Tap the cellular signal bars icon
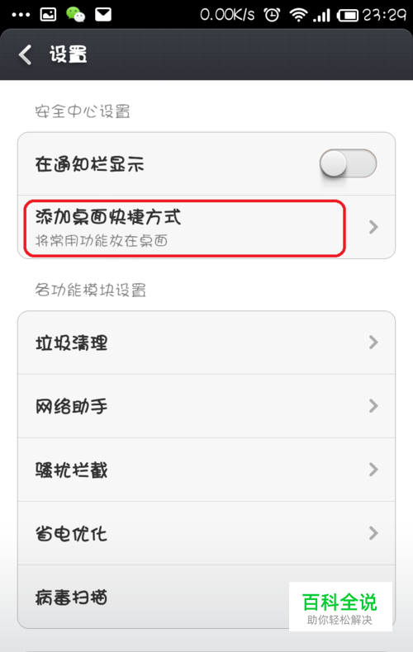413x652 pixels. tap(321, 16)
